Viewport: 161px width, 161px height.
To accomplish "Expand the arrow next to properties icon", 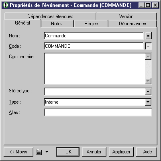I will pyautogui.click(x=47, y=152).
